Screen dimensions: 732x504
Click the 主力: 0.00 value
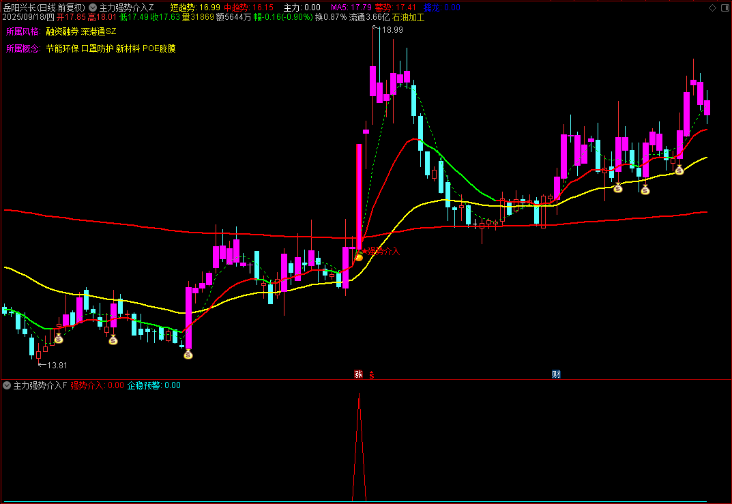[x=302, y=8]
